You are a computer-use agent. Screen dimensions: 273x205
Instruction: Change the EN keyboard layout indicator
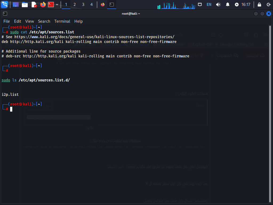click(x=209, y=4)
